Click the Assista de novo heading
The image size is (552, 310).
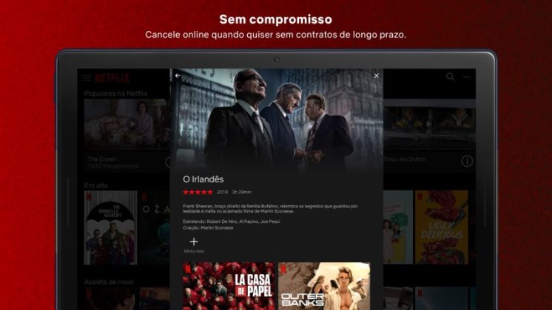pos(109,281)
